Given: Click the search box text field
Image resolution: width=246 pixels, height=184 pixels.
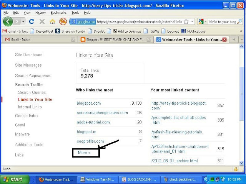Looking at the screenshot, I should click(222, 21).
